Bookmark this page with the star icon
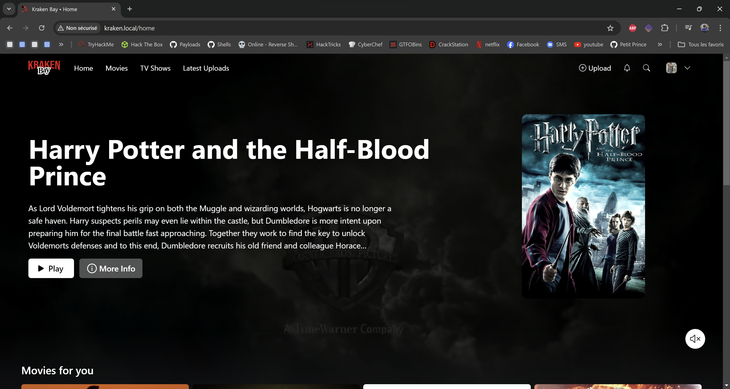730x389 pixels. click(x=610, y=28)
